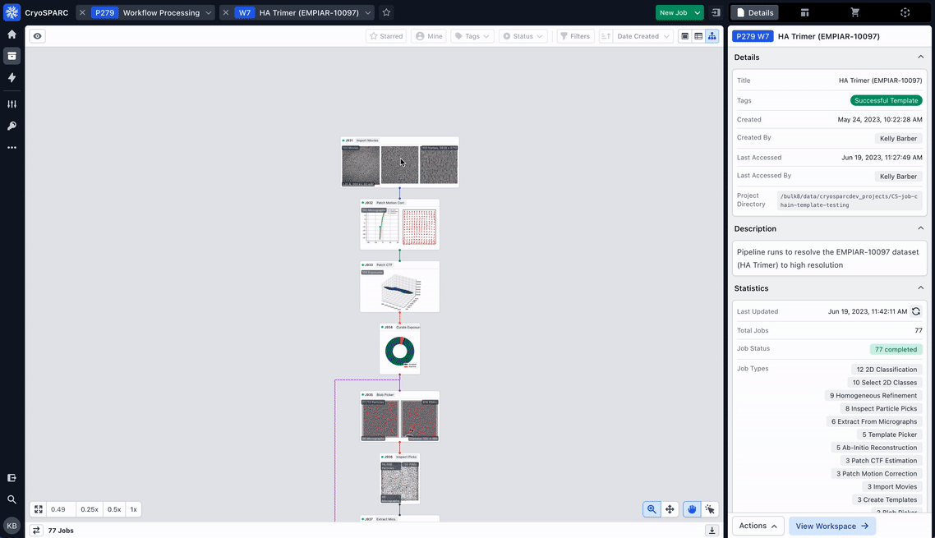Click the lightning bolt icon in sidebar
The image size is (935, 538).
[x=12, y=77]
